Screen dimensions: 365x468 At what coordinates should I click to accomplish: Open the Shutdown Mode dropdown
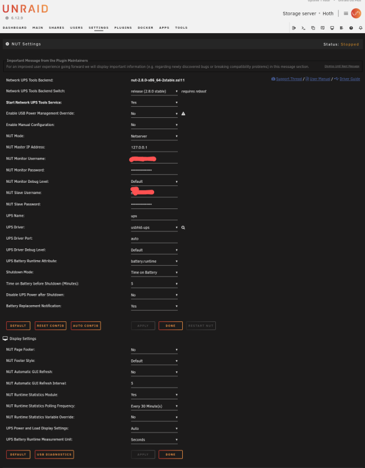point(154,272)
